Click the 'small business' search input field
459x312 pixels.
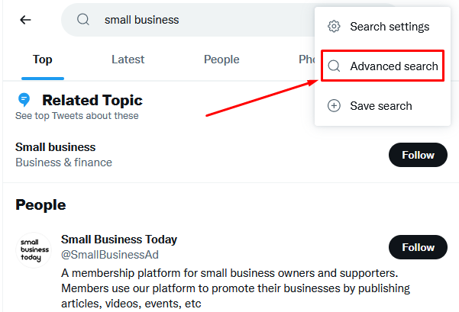point(187,20)
